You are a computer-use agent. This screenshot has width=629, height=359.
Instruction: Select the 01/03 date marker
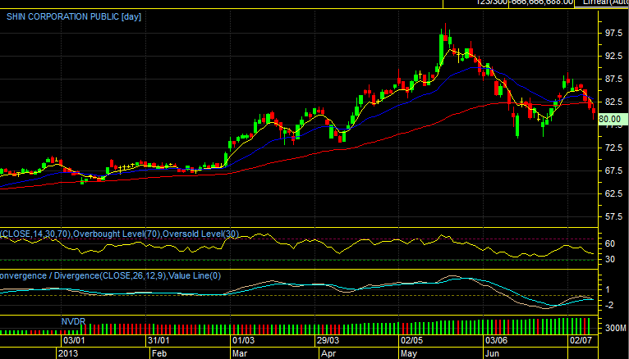[244, 341]
